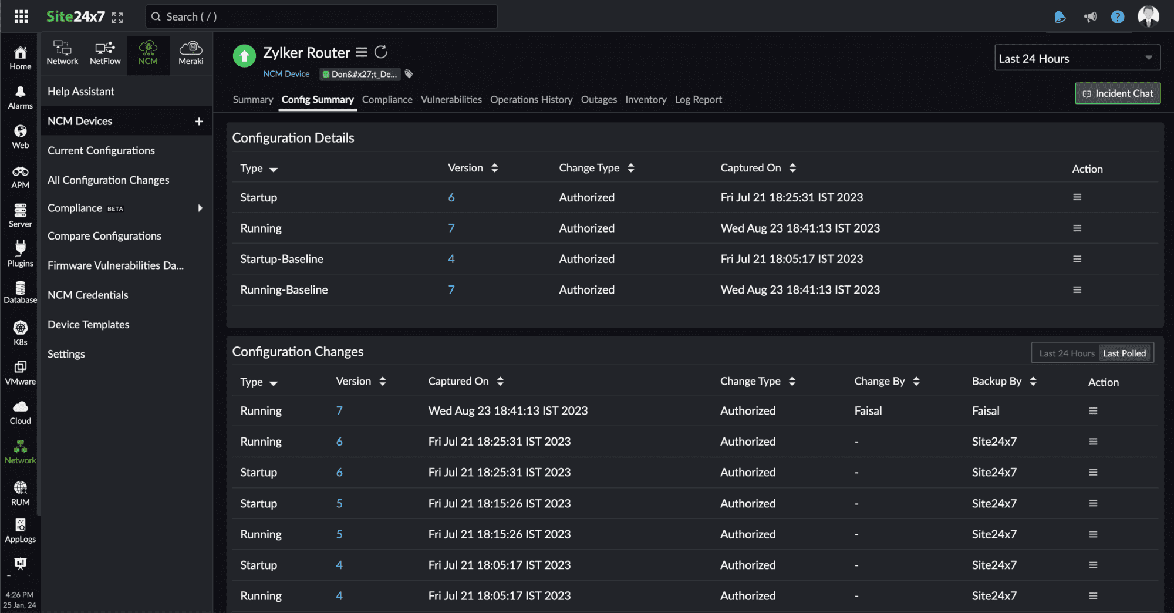Expand the Compliance BETA submenu arrow
The height and width of the screenshot is (613, 1174).
(200, 208)
